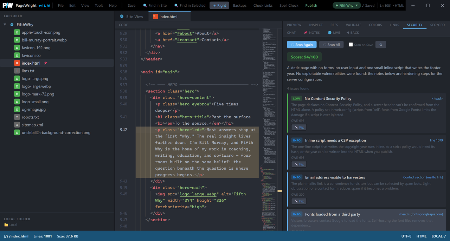450x241 pixels.
Task: Open the Colors panel tab
Action: (x=375, y=25)
